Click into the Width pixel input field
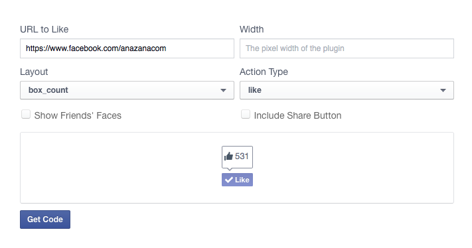Image resolution: width=472 pixels, height=248 pixels. [x=347, y=48]
